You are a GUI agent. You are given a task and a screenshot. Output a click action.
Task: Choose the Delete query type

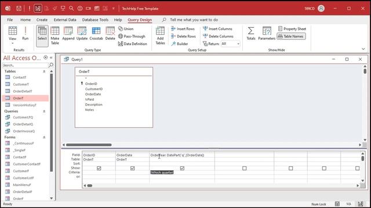click(110, 34)
